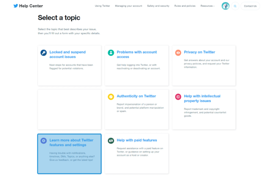
Task: Select Authenticity on Twitter topic
Action: pos(136,96)
